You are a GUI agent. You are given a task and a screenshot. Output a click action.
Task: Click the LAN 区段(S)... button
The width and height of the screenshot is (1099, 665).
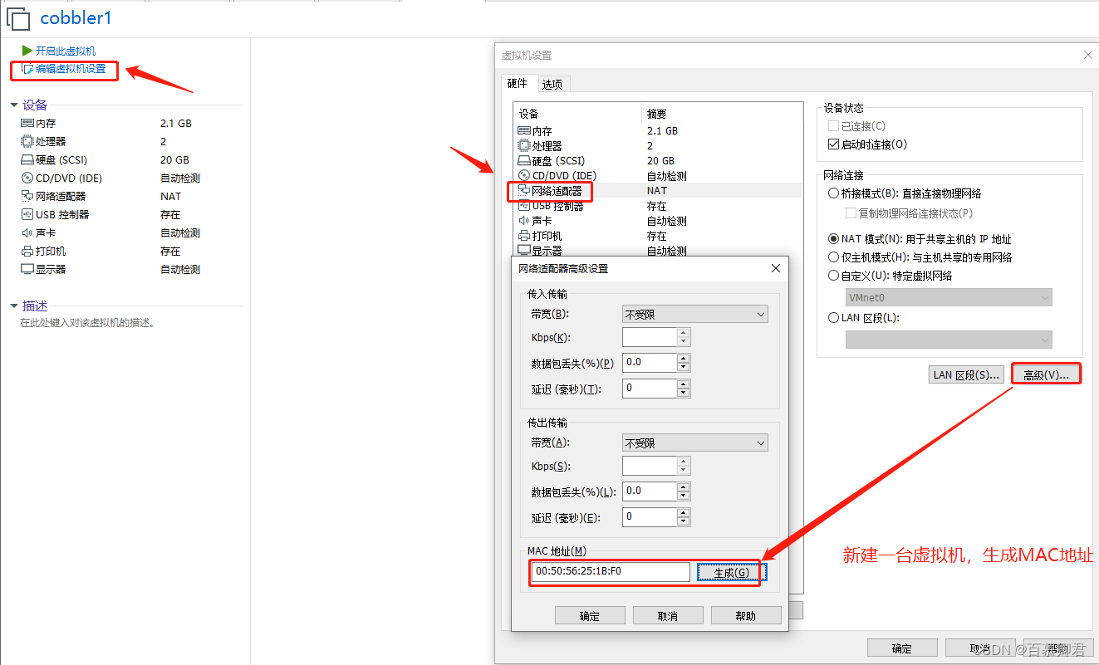(x=967, y=374)
